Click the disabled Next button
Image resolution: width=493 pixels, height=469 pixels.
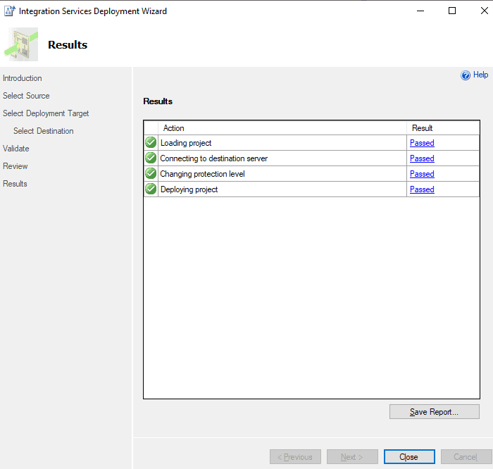(352, 457)
